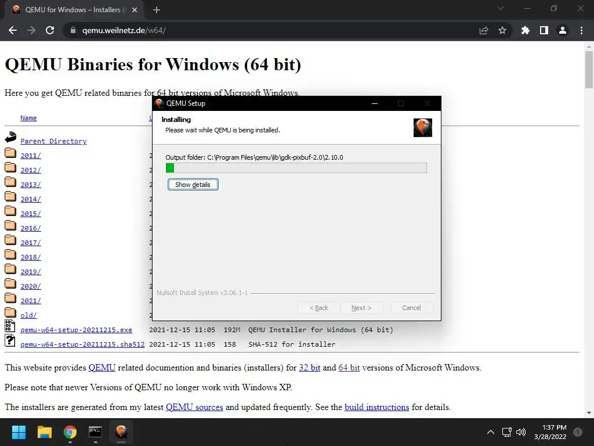The image size is (594, 446).
Task: Follow the QEMU link in the website description
Action: (x=102, y=368)
